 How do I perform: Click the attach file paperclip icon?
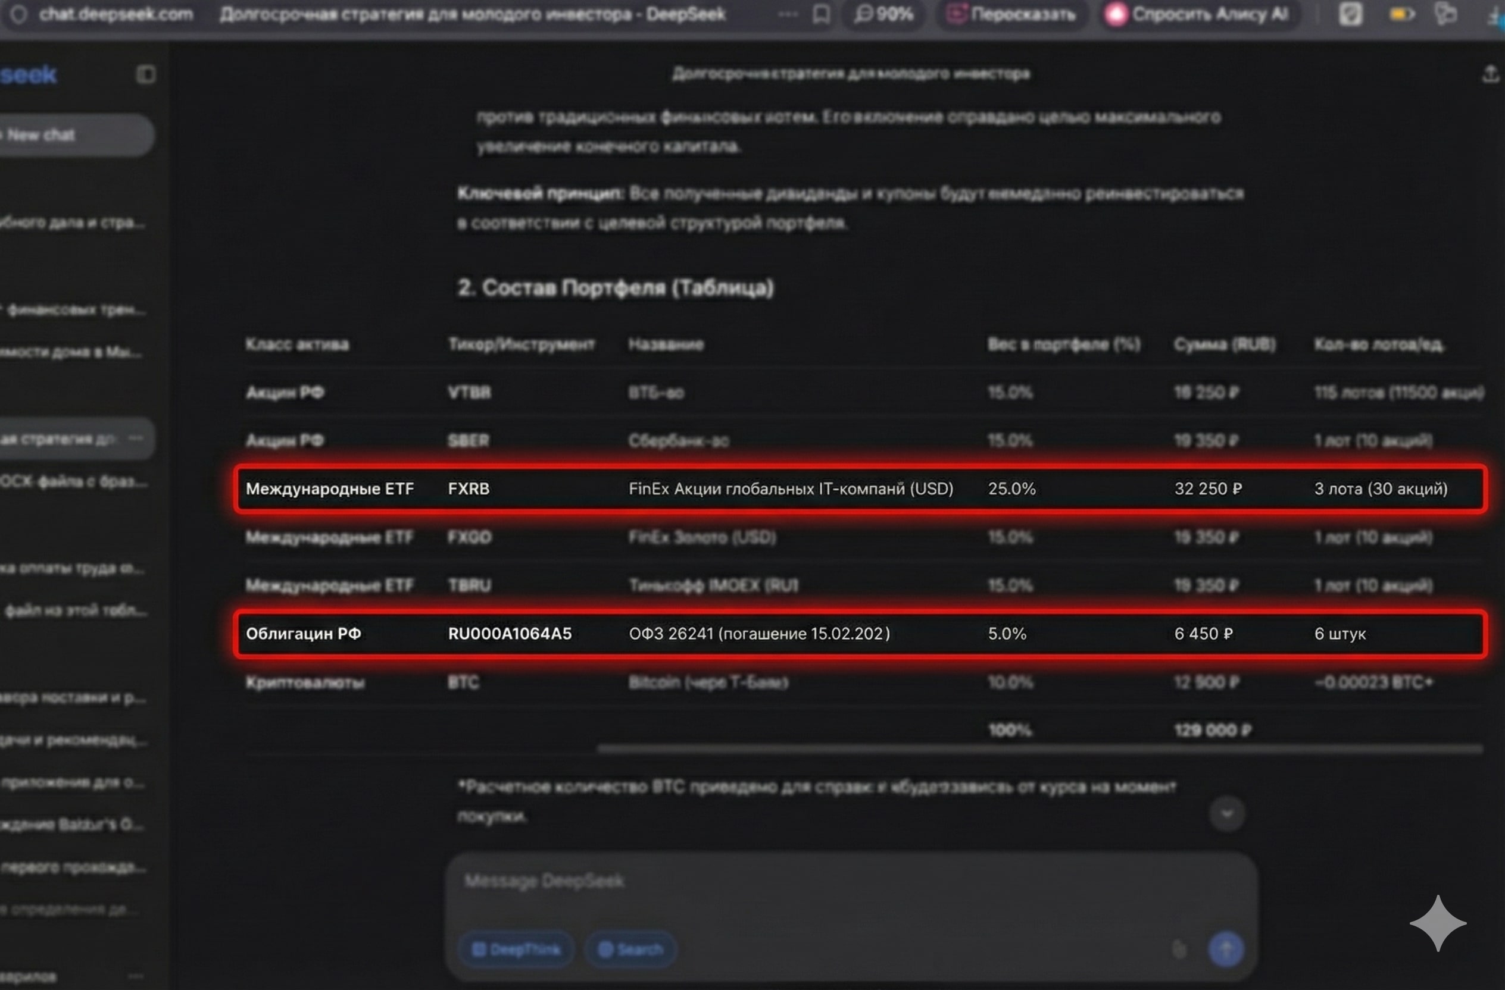pyautogui.click(x=1179, y=948)
